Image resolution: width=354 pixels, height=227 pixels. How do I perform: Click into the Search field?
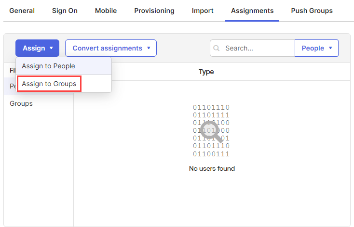point(252,48)
